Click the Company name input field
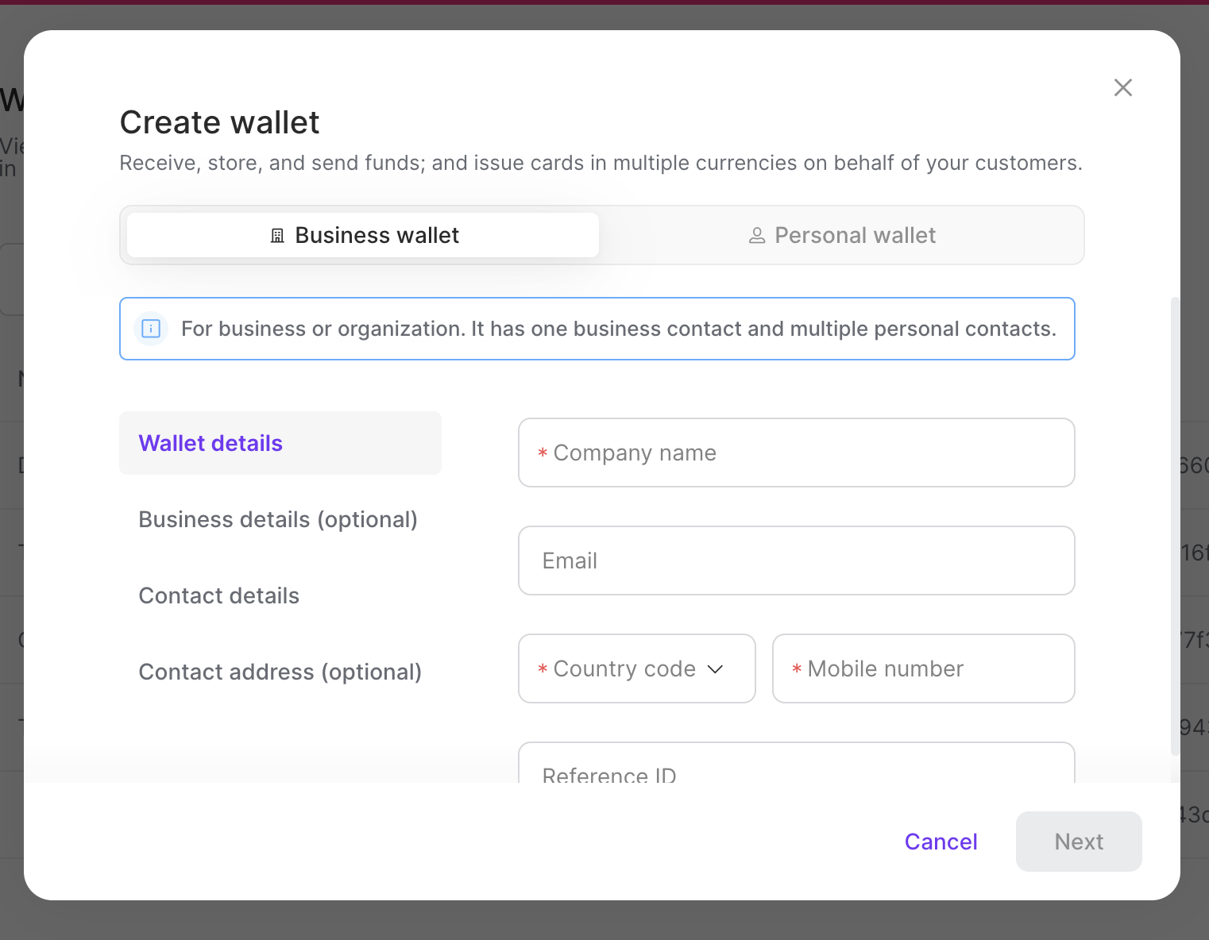This screenshot has width=1209, height=940. click(796, 453)
